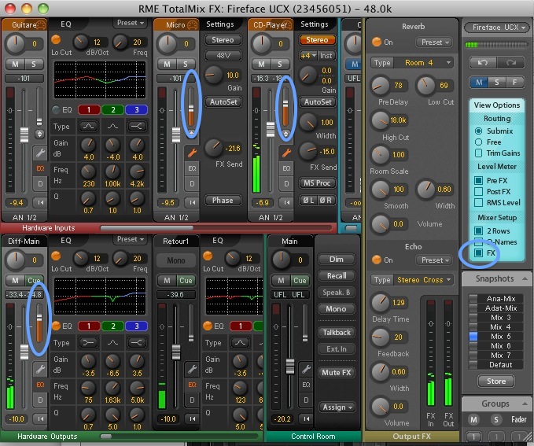Open the Echo Preset dropdown

(x=435, y=260)
